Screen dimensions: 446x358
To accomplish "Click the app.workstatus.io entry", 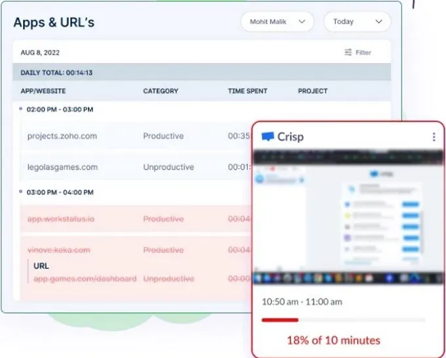I will [61, 219].
